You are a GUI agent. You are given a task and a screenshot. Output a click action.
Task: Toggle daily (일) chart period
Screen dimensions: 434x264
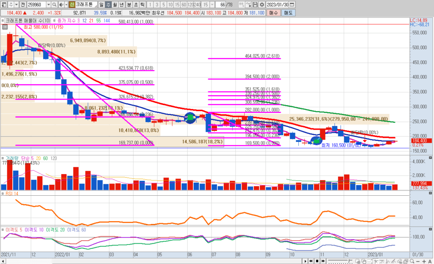click(102, 4)
